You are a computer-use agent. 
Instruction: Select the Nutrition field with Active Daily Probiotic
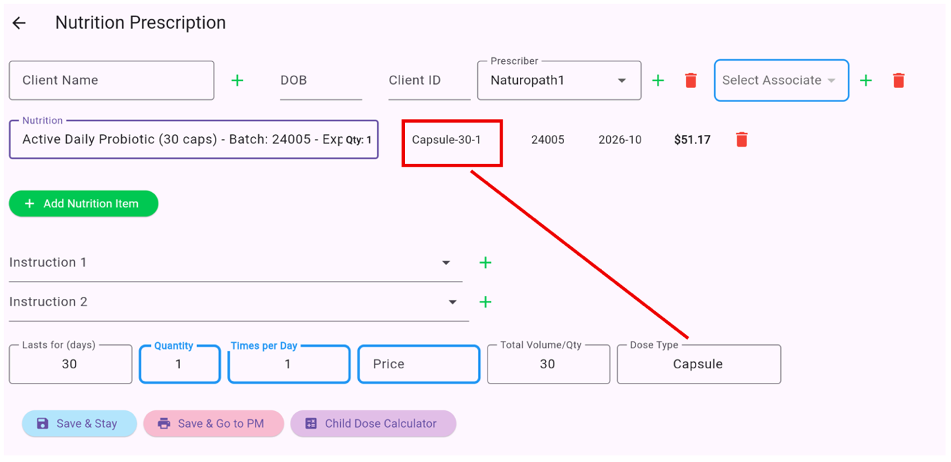(194, 140)
